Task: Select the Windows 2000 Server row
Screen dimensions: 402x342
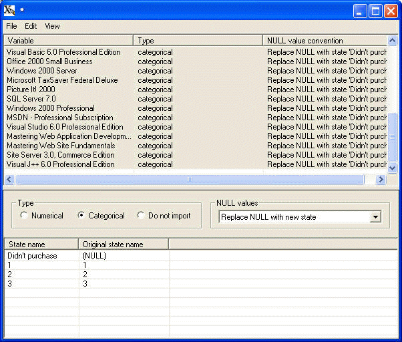Action: click(x=41, y=71)
